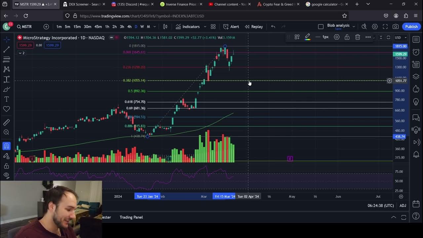The width and height of the screenshot is (423, 238).
Task: Open the hotlists flame icon in right sidebar
Action: point(416,89)
